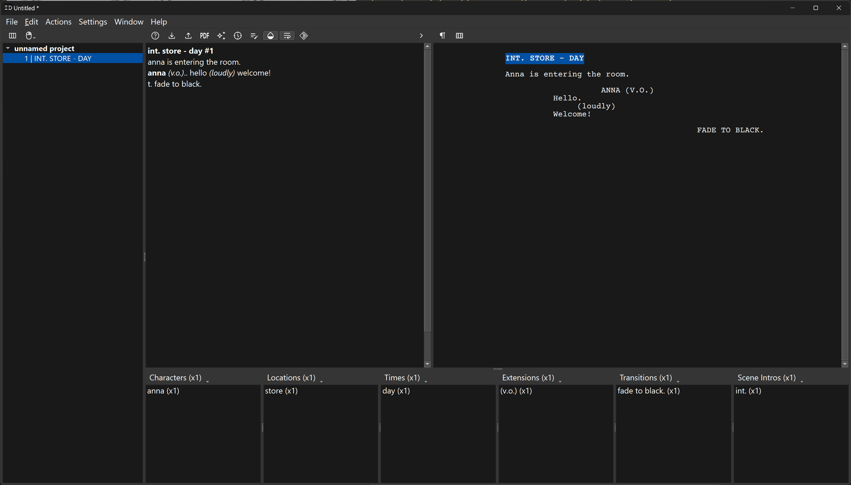Open the git versioning diamond icon
Screen dimensions: 851x485
coord(303,36)
